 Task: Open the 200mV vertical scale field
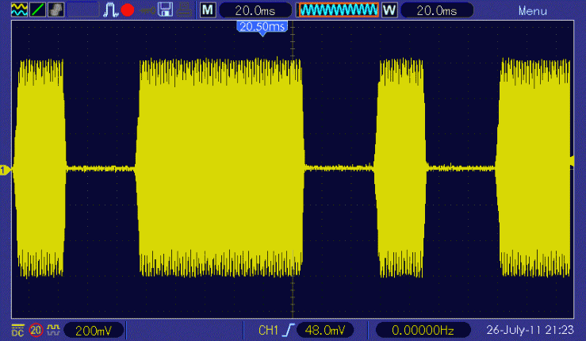[94, 330]
